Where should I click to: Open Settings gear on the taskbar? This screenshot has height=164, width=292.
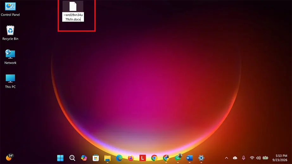201,158
